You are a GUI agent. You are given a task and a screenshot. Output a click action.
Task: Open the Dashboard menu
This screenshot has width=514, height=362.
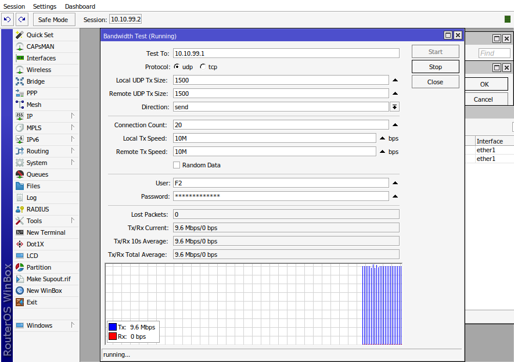pos(80,6)
